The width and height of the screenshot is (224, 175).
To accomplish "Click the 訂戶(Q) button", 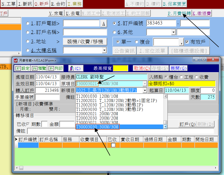I will [187, 124].
